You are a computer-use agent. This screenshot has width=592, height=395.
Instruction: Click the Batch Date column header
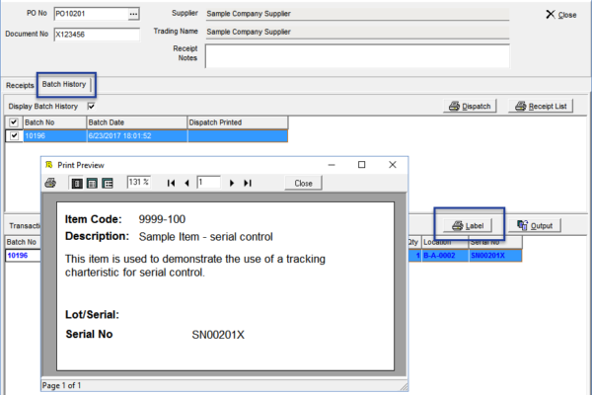point(137,122)
